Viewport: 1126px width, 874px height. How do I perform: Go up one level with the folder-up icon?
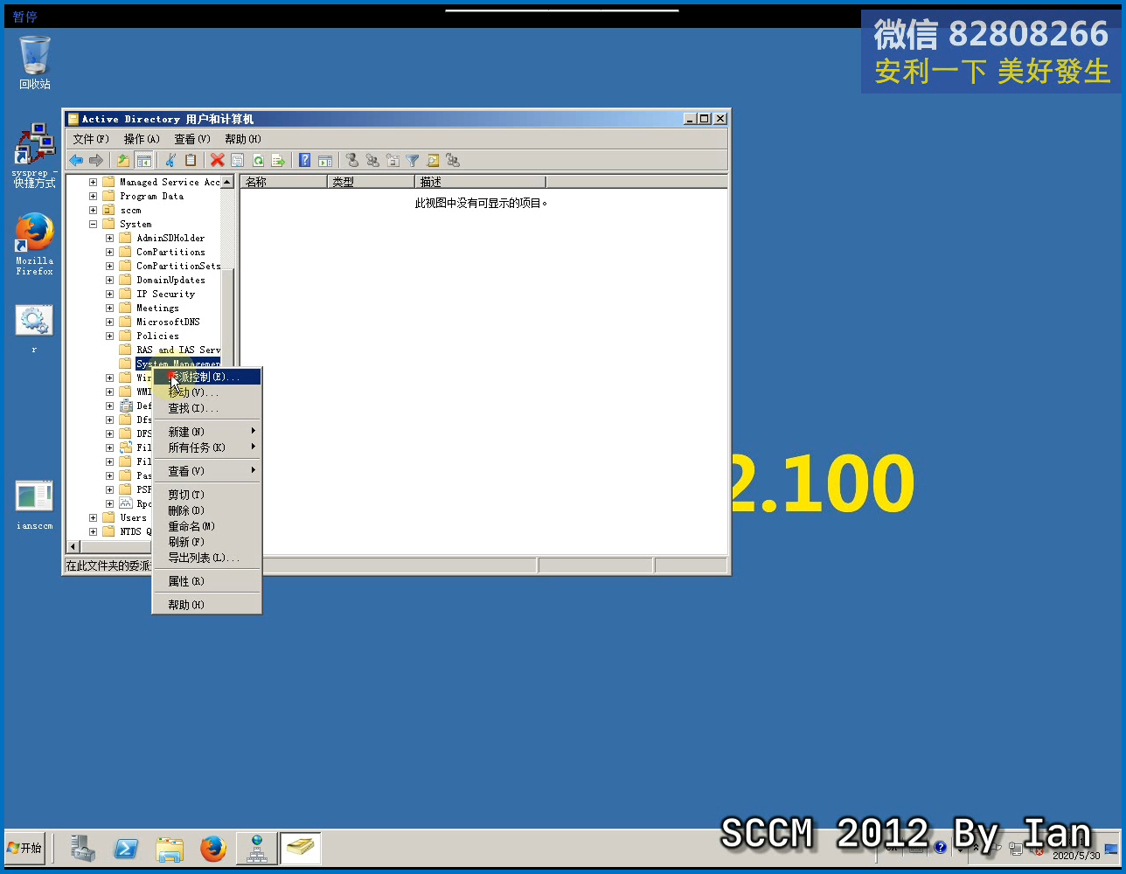[x=123, y=160]
